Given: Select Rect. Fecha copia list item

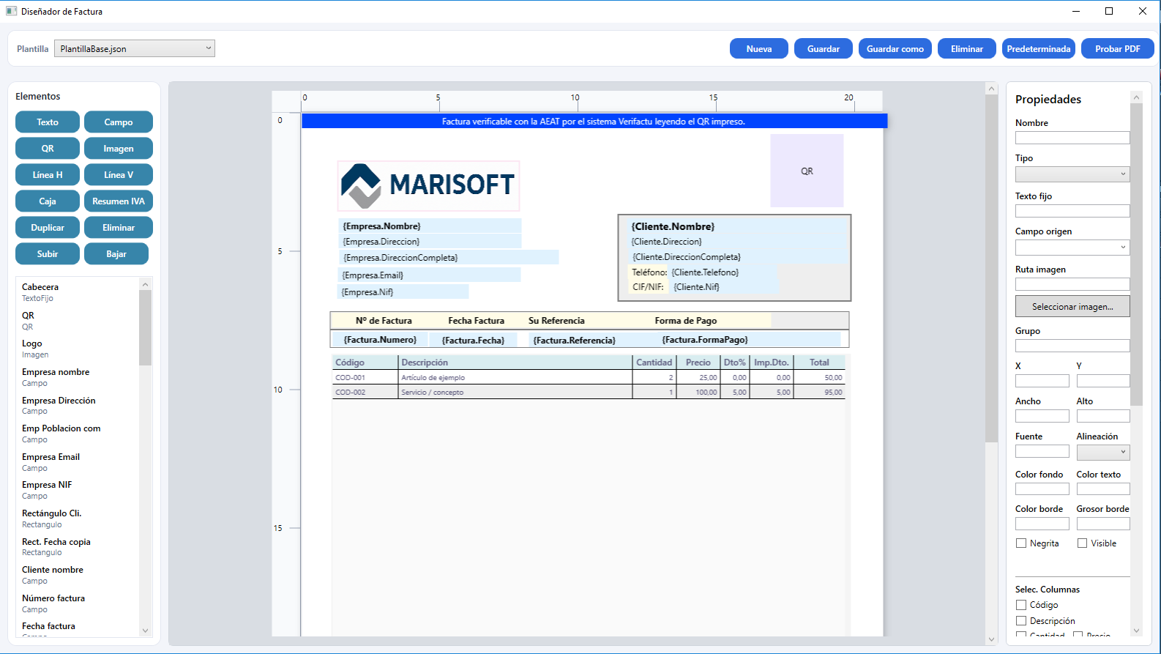Looking at the screenshot, I should point(78,547).
